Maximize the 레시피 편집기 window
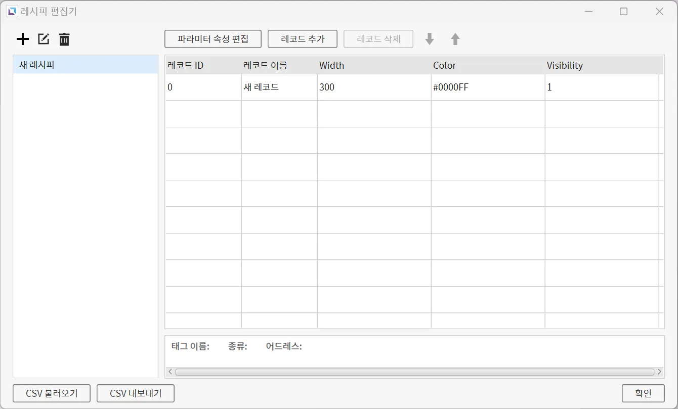Image resolution: width=678 pixels, height=409 pixels. point(623,11)
